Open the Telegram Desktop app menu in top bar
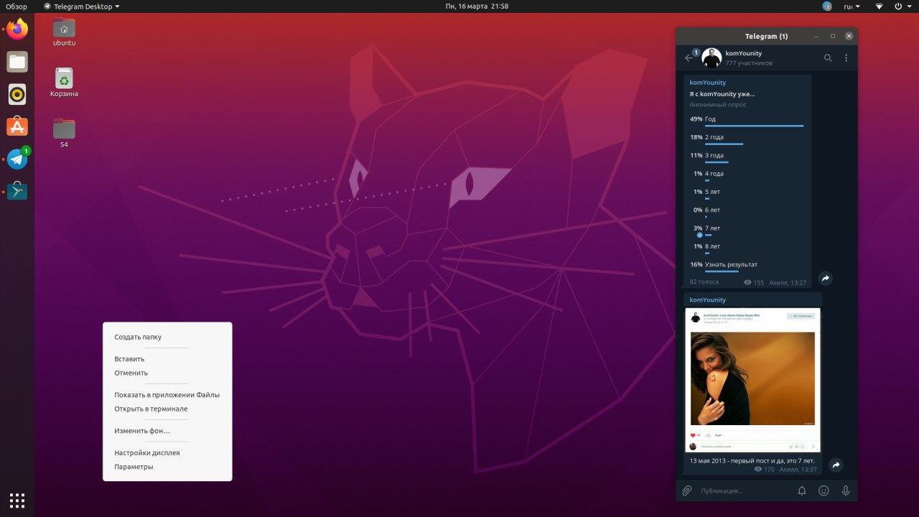 tap(82, 6)
